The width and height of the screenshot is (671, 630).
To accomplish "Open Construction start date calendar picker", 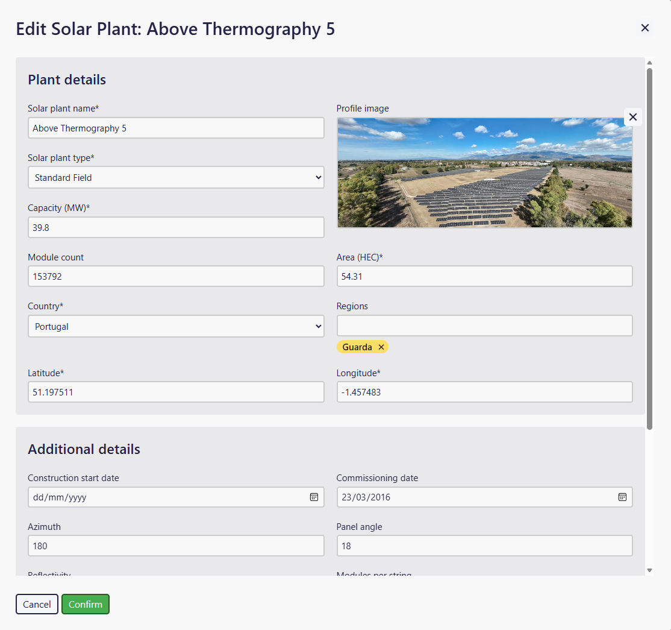I will [314, 497].
